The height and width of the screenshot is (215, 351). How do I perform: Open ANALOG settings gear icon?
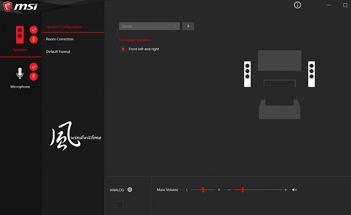[x=130, y=190]
